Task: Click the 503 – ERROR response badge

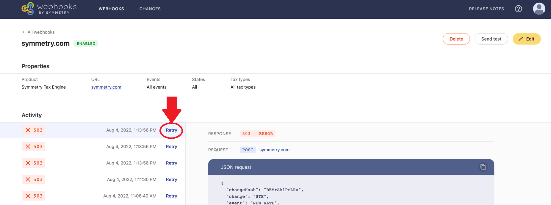Action: click(257, 134)
